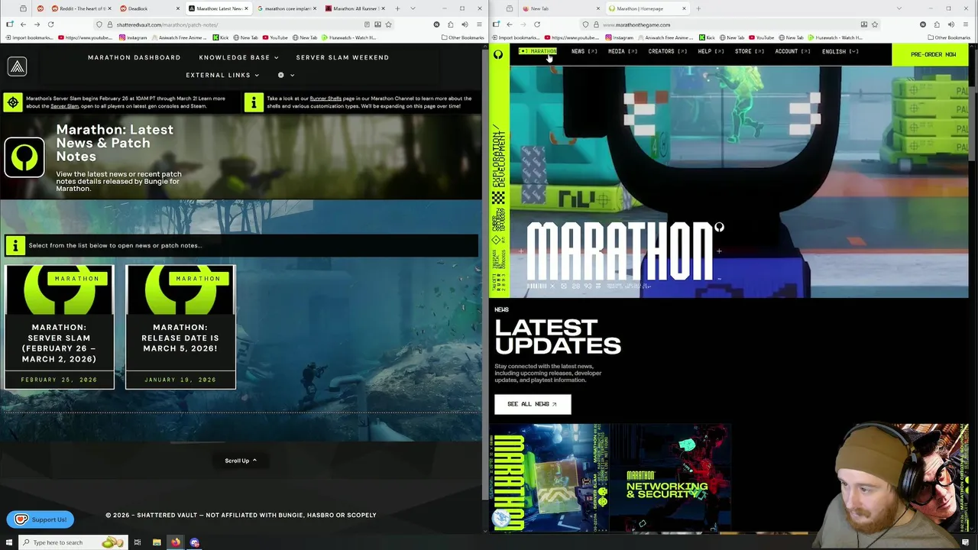This screenshot has width=978, height=550.
Task: Click the Shattered Vault triangle logo
Action: (17, 66)
